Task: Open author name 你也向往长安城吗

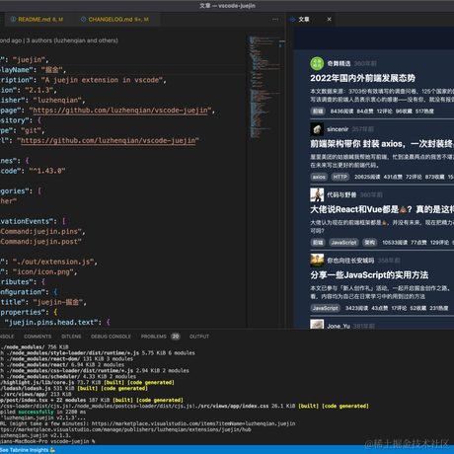Action: point(350,261)
